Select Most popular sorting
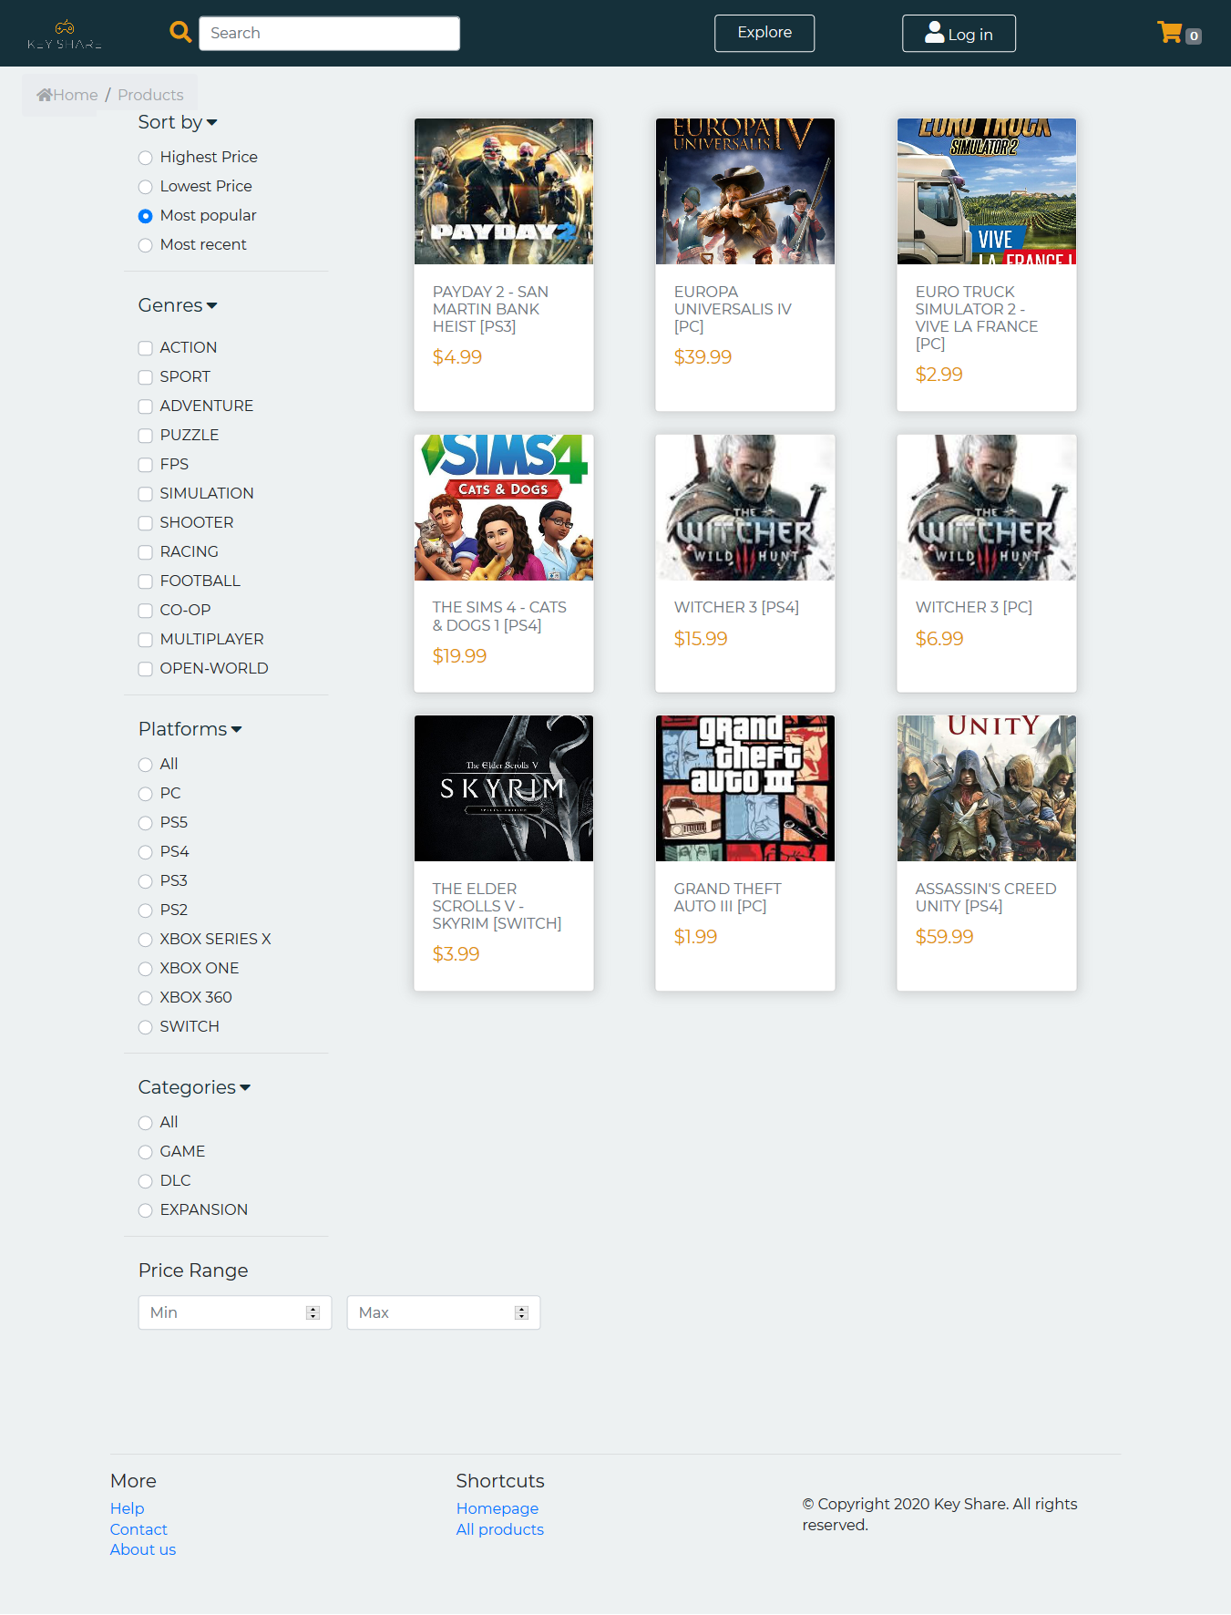 point(146,216)
